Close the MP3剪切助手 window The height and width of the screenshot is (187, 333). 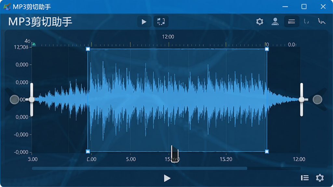pos(323,6)
